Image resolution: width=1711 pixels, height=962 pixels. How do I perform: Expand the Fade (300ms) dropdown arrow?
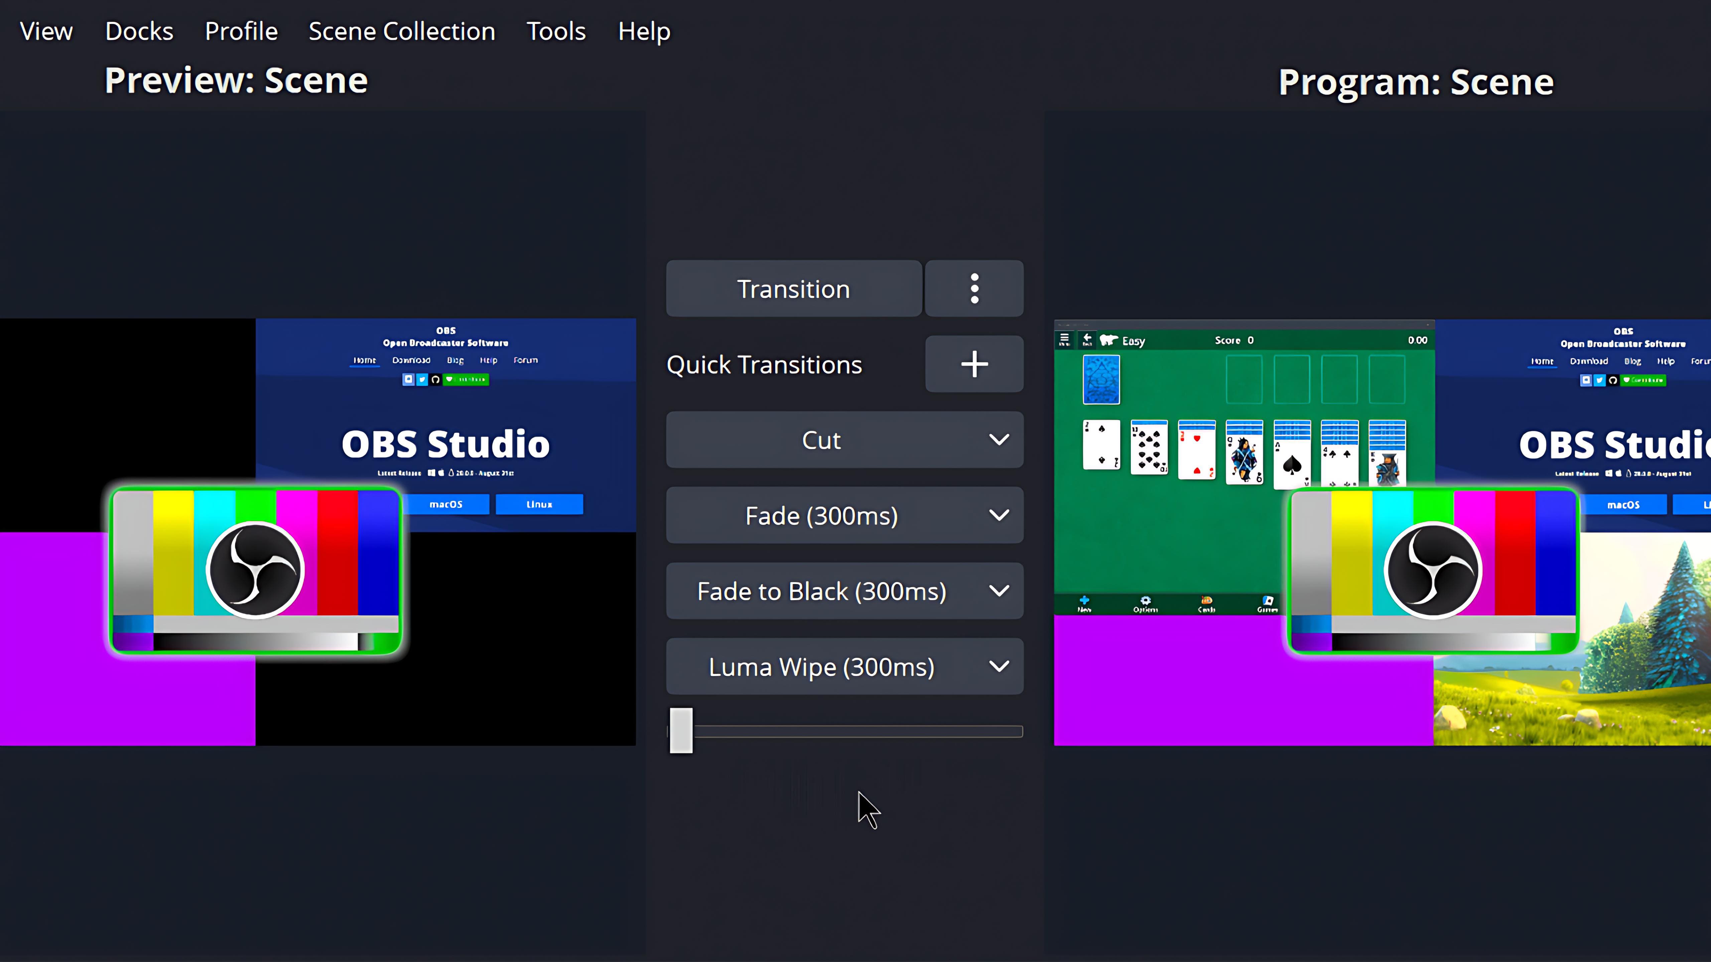pos(999,516)
